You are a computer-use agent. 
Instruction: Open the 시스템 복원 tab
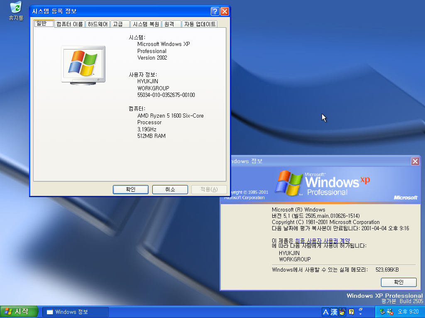coord(146,24)
